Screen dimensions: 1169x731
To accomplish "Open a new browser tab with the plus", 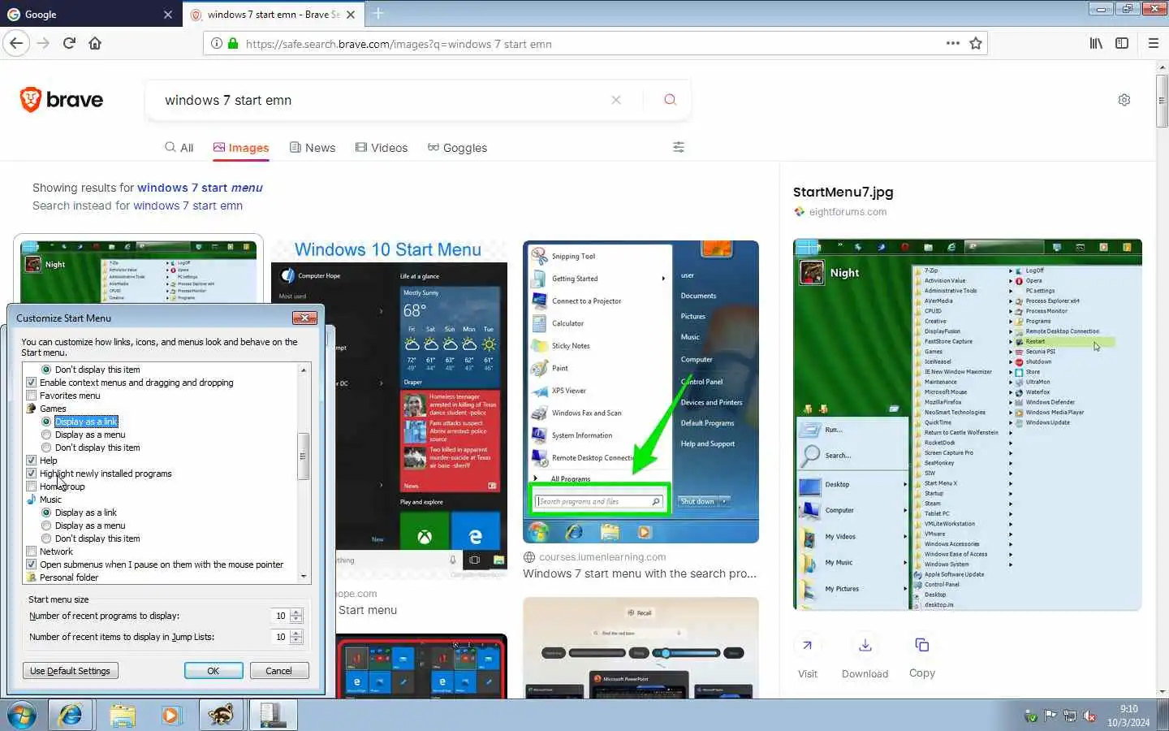I will point(378,14).
